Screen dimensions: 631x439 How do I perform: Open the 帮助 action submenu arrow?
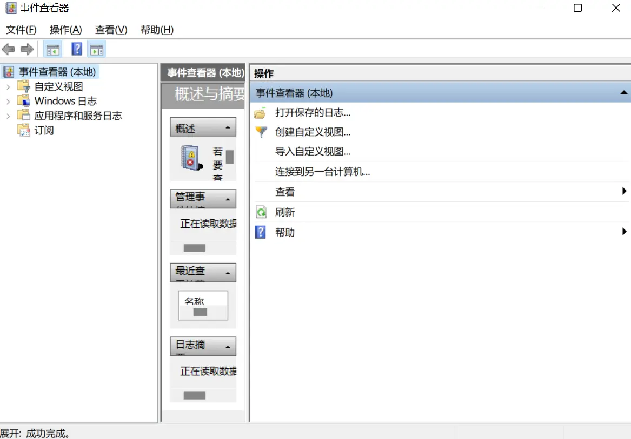pyautogui.click(x=624, y=231)
